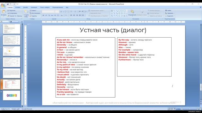Select the straight line shape in gallery
Image resolution: width=202 pixels, height=113 pixels.
click(x=114, y=11)
